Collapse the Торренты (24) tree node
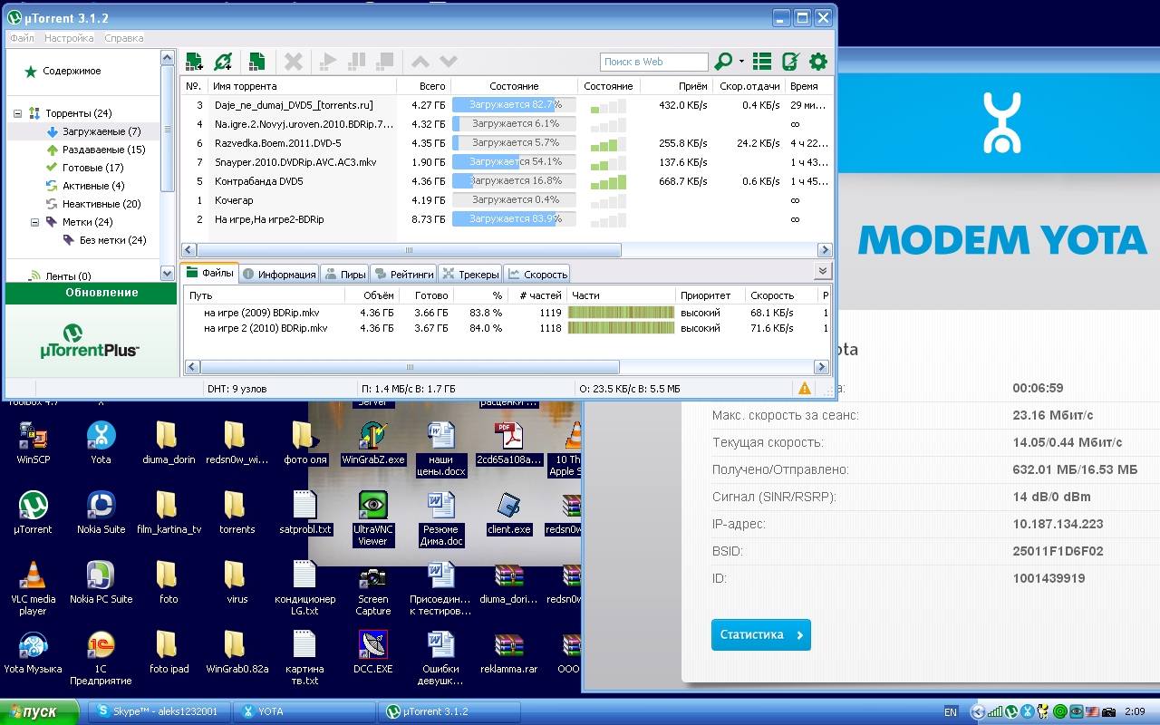The image size is (1160, 725). (18, 113)
